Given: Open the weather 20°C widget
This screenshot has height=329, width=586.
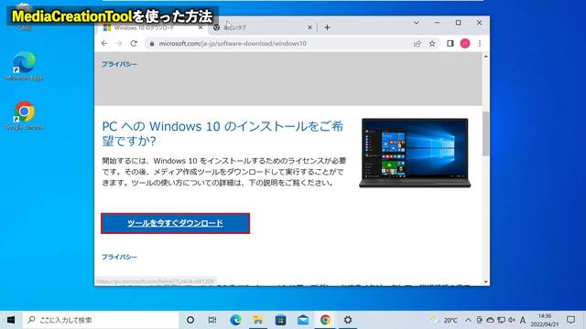Looking at the screenshot, I should (x=444, y=320).
